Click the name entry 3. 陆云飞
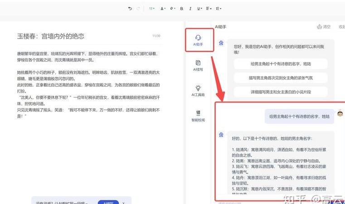Screen dimensions: 345x204 coord(279,169)
